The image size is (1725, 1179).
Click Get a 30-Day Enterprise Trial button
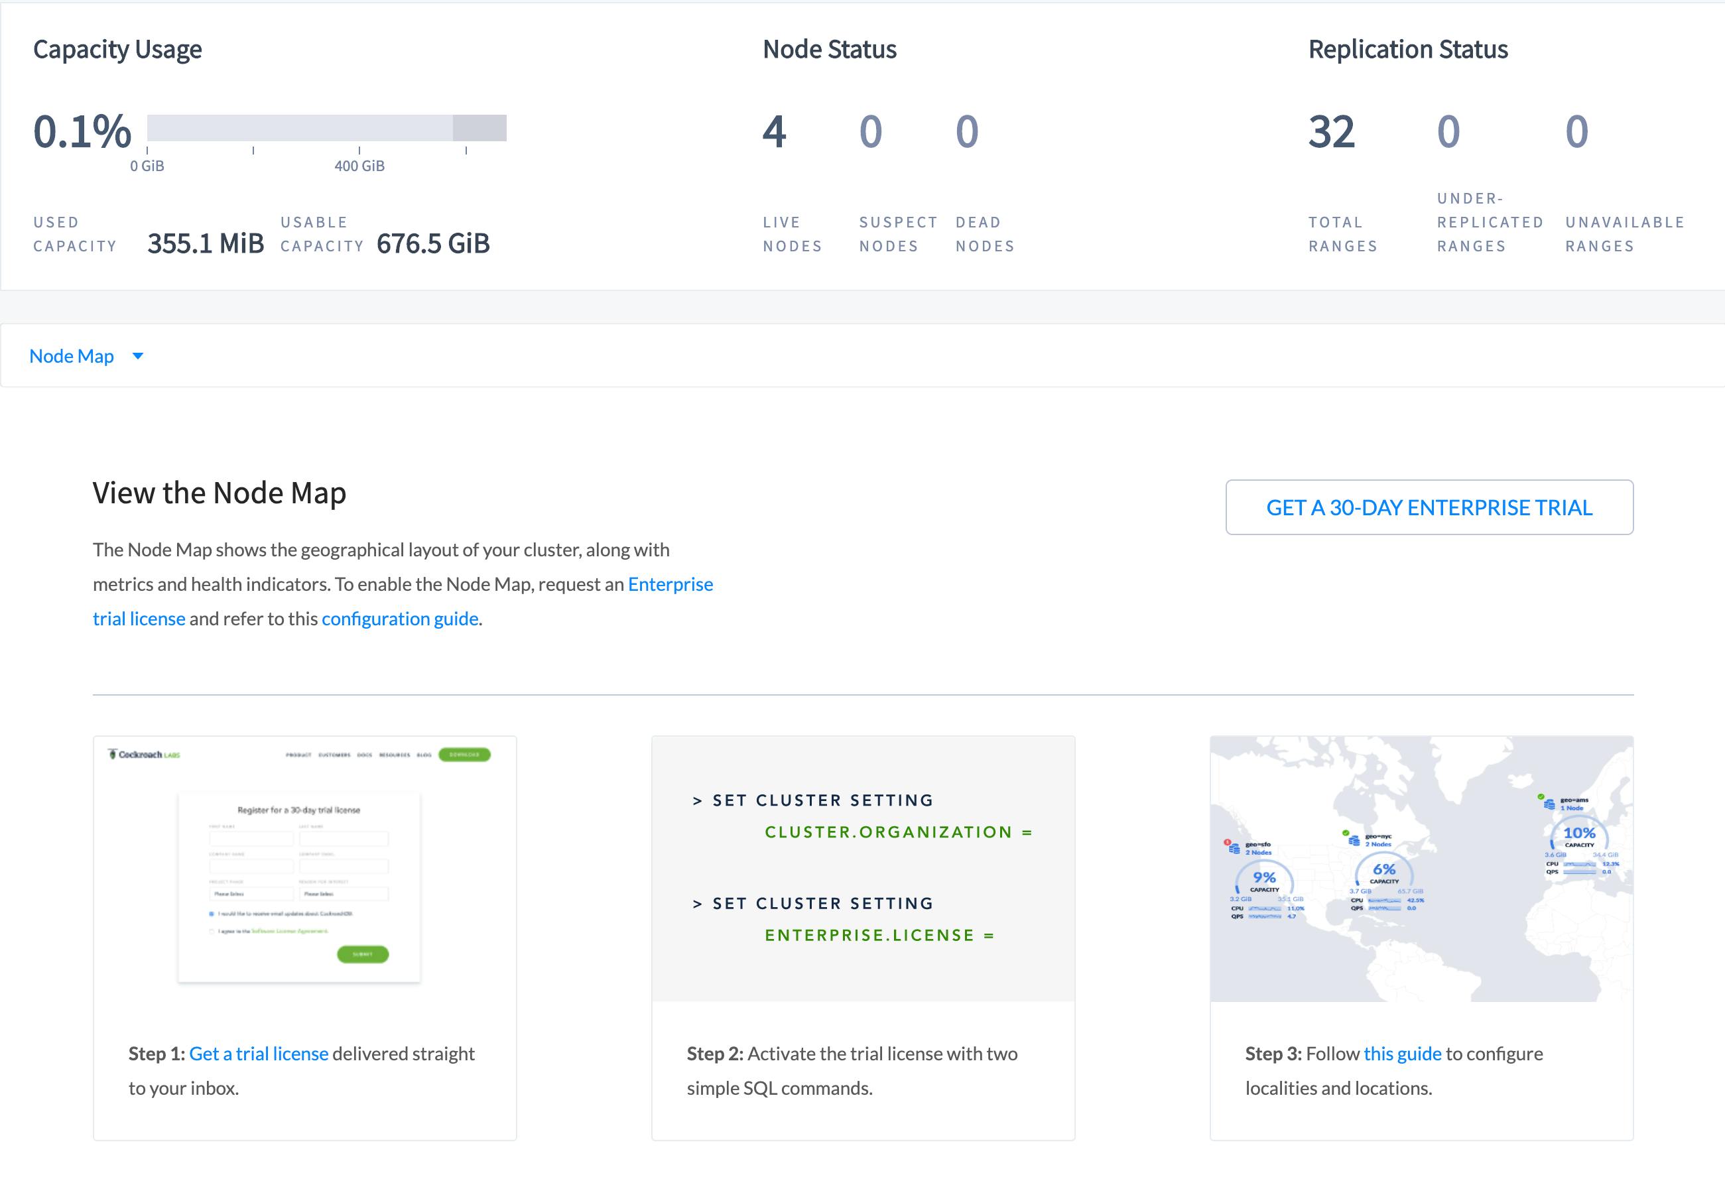(x=1429, y=507)
